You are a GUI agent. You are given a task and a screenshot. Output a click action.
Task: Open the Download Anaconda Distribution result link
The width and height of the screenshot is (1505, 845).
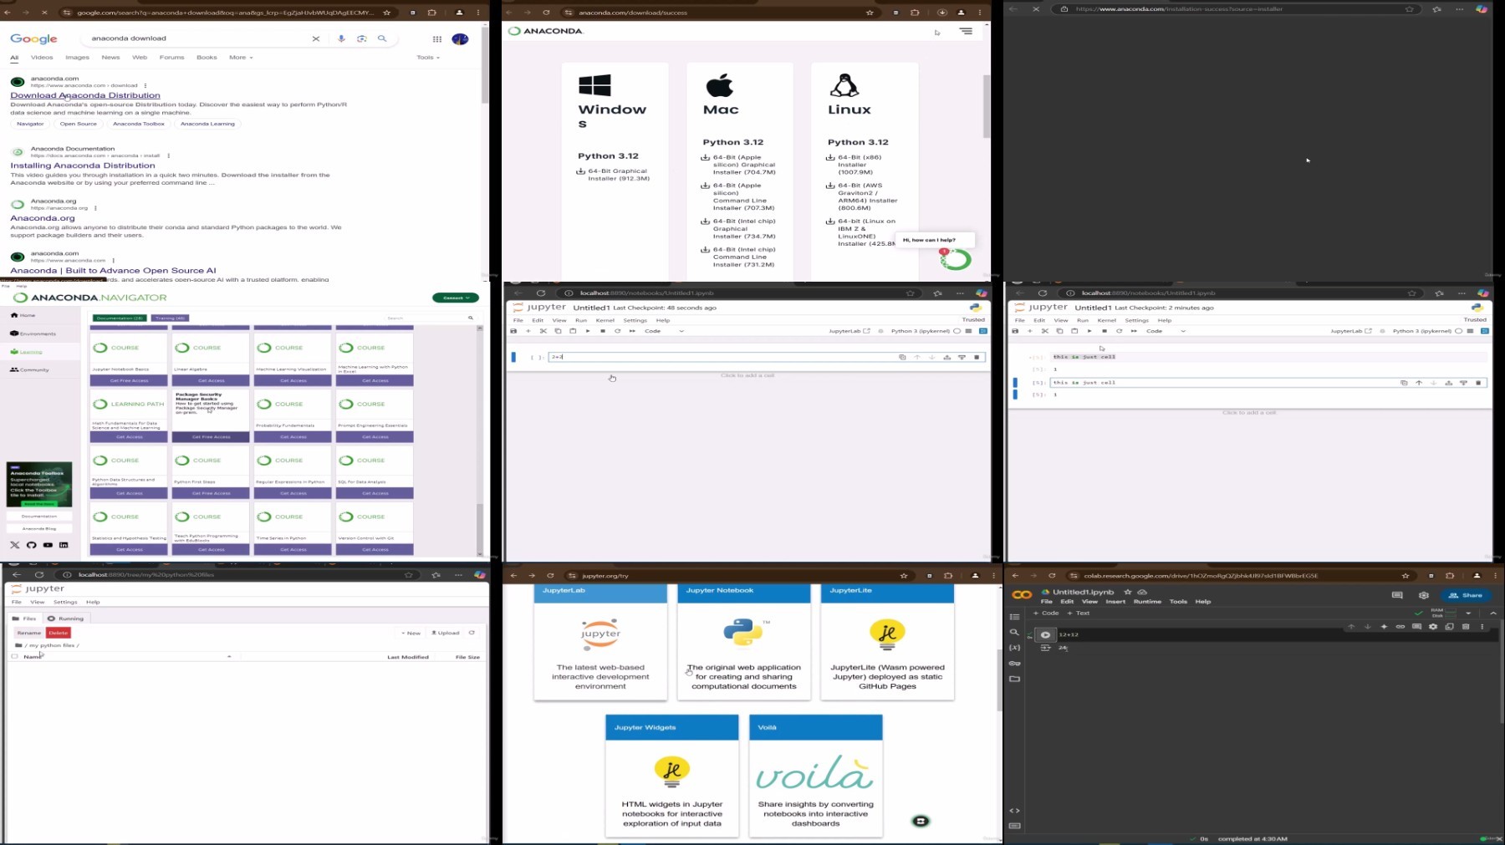pyautogui.click(x=85, y=95)
